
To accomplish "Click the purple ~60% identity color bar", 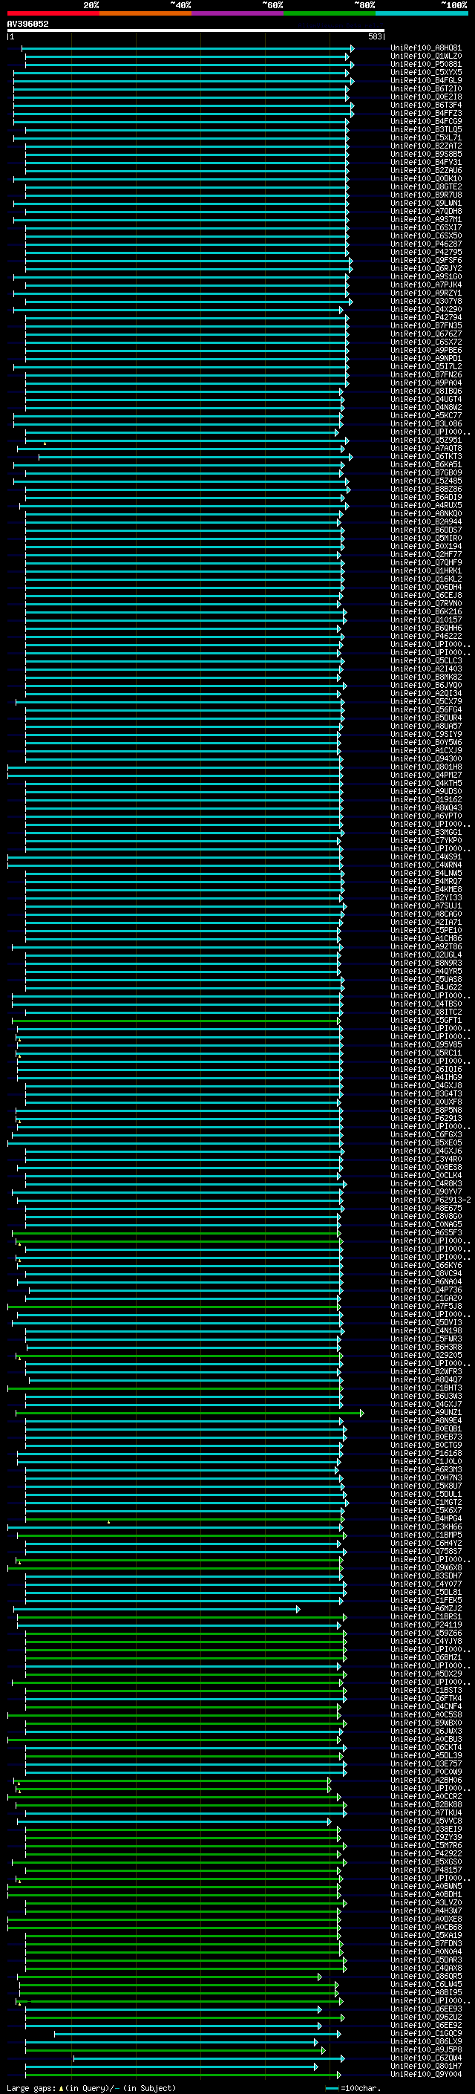I will point(238,13).
